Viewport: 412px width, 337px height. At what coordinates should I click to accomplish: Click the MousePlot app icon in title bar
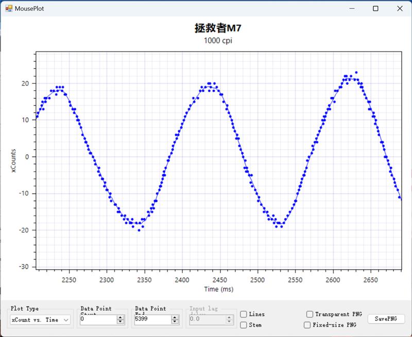8,9
